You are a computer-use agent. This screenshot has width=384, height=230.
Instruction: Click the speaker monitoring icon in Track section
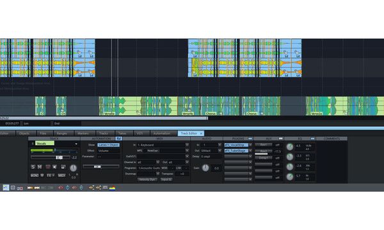(54, 167)
